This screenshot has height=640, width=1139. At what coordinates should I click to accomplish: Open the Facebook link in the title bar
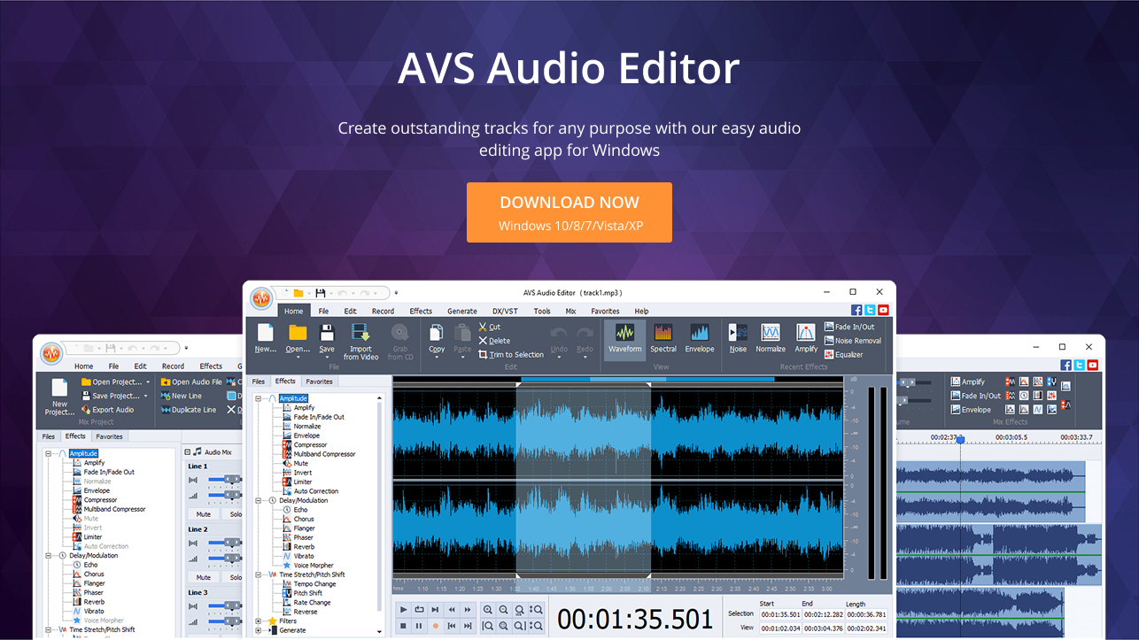[856, 309]
